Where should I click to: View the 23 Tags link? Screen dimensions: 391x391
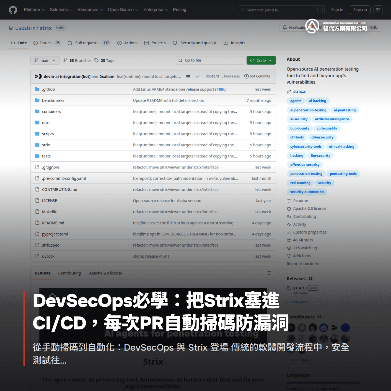click(x=104, y=61)
